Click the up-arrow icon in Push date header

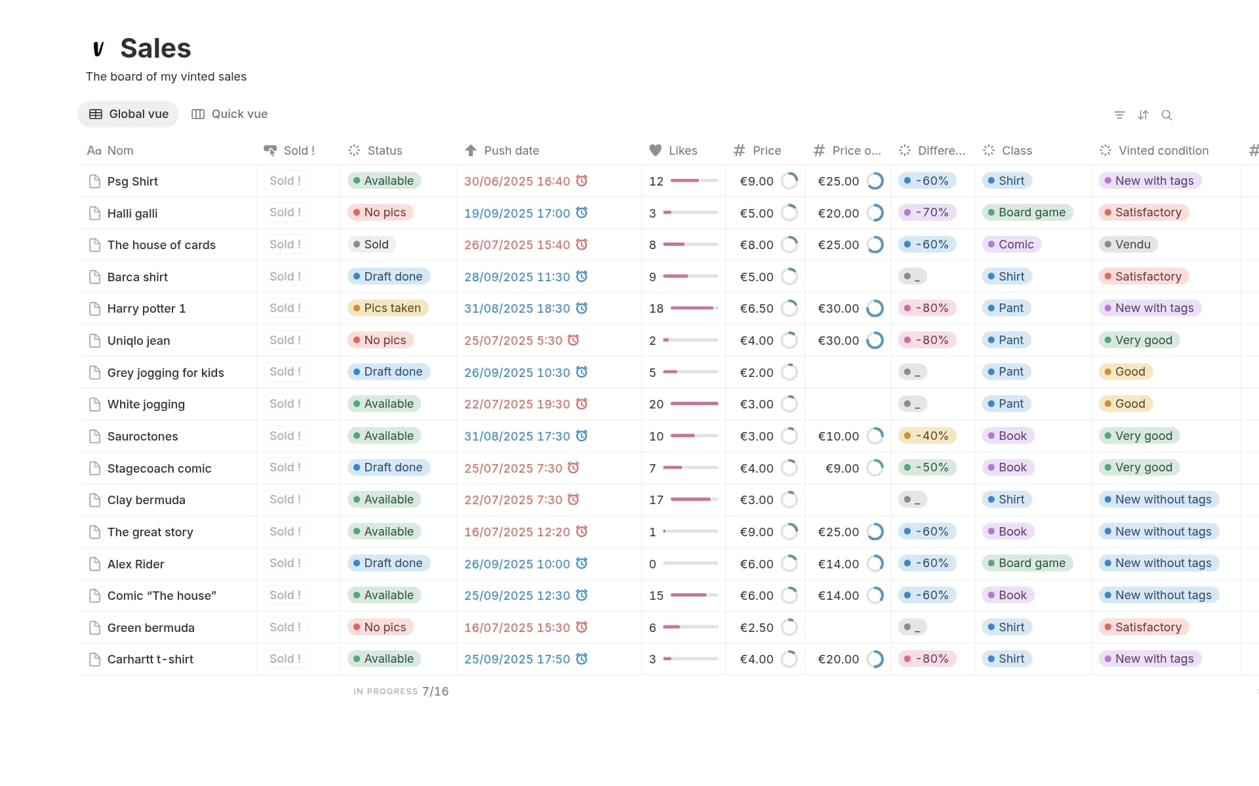tap(471, 150)
